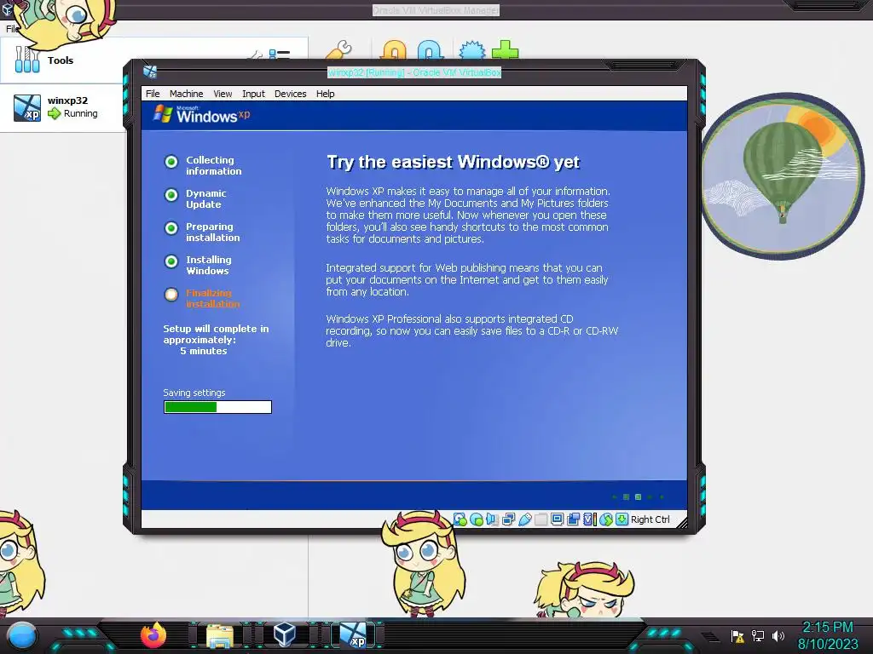Click the hard disk activity status icon
Viewport: 873px width, 654px height.
click(x=460, y=519)
